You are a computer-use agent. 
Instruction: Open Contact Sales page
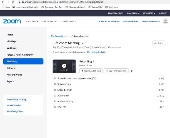pos(68,22)
